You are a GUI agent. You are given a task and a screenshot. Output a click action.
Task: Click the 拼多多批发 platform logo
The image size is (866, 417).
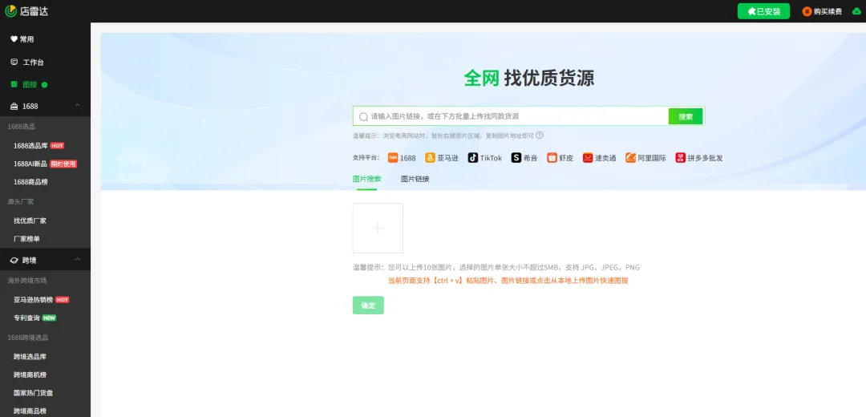681,158
